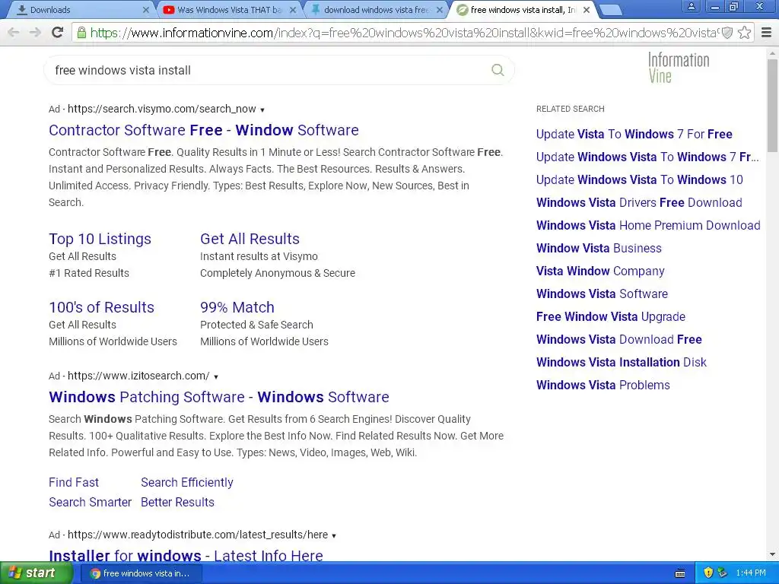Open Contractor Software Free - Window Software ad
The image size is (779, 584).
coord(204,130)
